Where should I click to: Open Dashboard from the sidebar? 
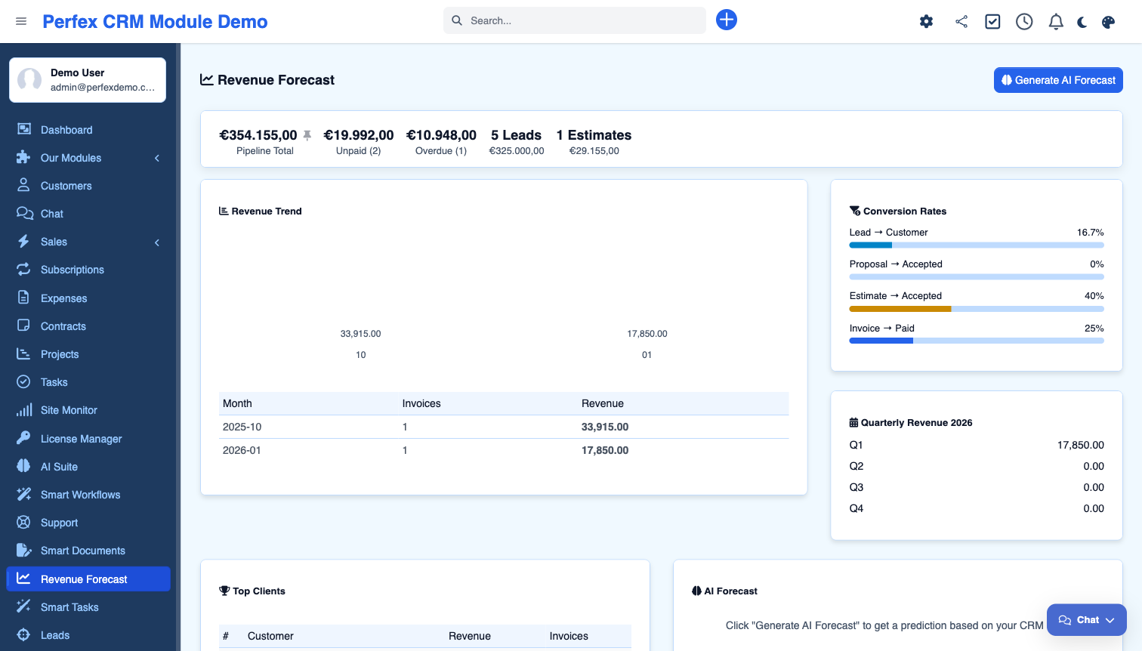click(66, 130)
